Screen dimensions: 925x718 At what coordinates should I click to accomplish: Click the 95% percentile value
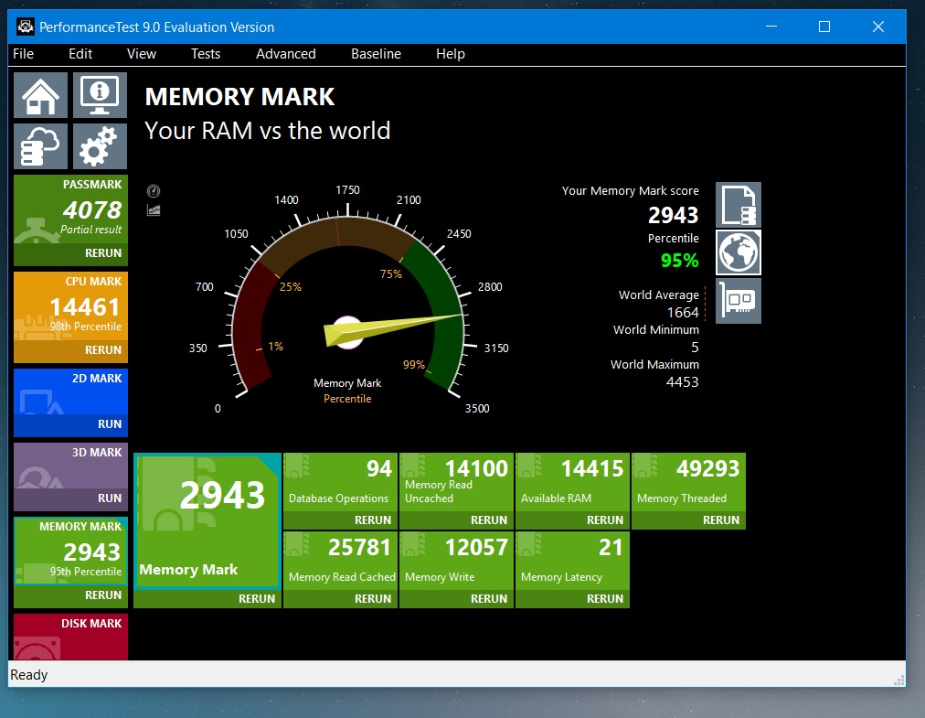[x=680, y=261]
